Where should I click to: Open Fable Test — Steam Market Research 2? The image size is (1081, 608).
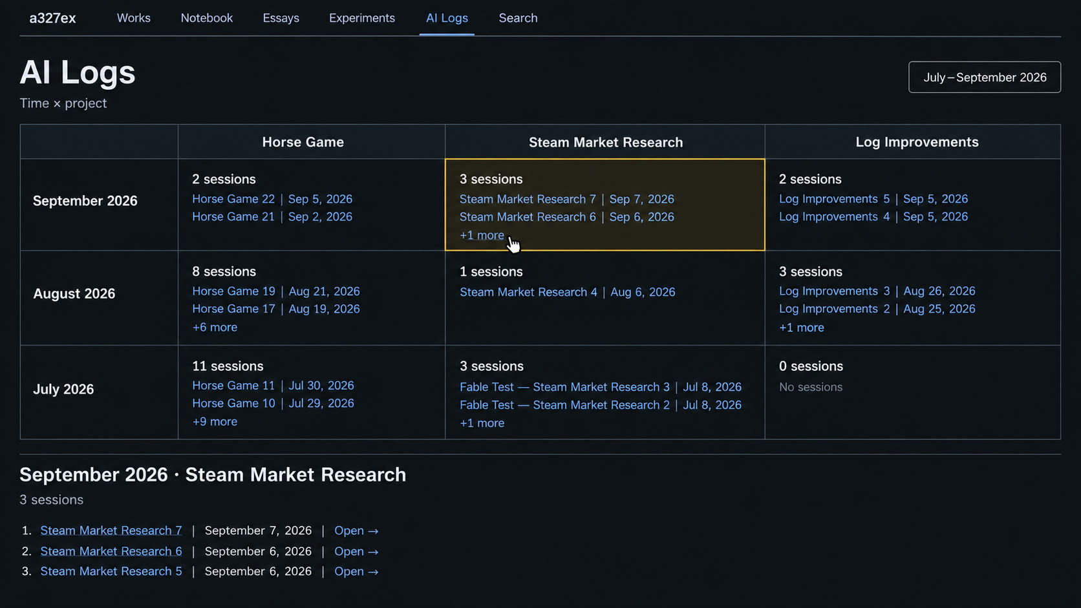[601, 405]
